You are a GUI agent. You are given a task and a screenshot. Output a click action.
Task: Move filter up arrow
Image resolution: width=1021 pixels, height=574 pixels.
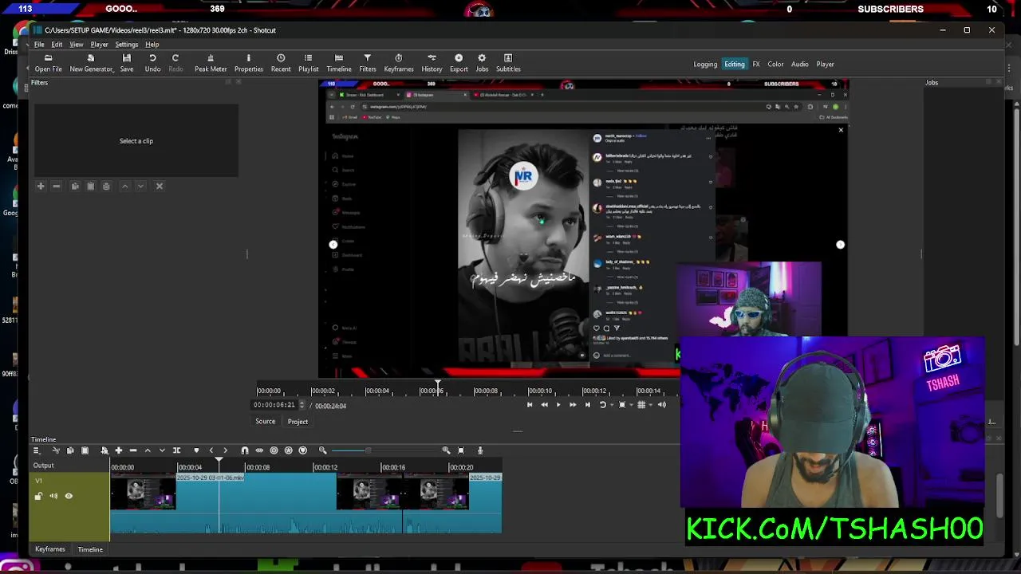[124, 186]
